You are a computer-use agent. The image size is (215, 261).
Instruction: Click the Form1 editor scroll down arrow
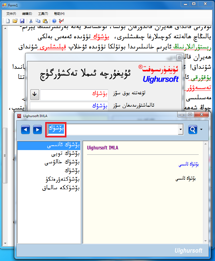(x=5, y=243)
